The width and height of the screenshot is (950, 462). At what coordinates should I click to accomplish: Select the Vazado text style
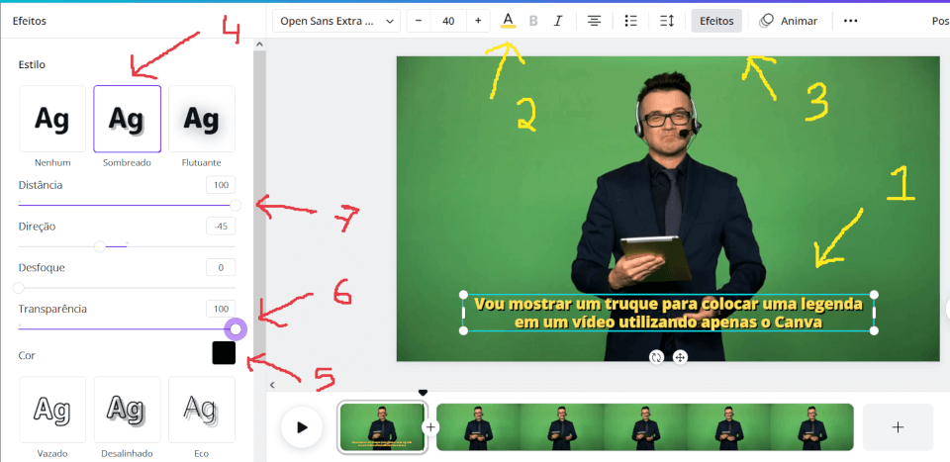(x=52, y=410)
